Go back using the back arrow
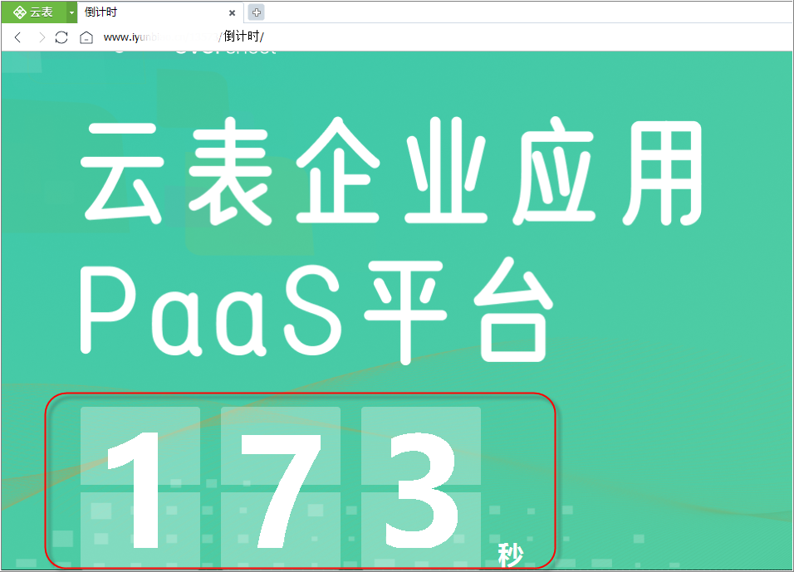This screenshot has height=572, width=794. click(17, 37)
